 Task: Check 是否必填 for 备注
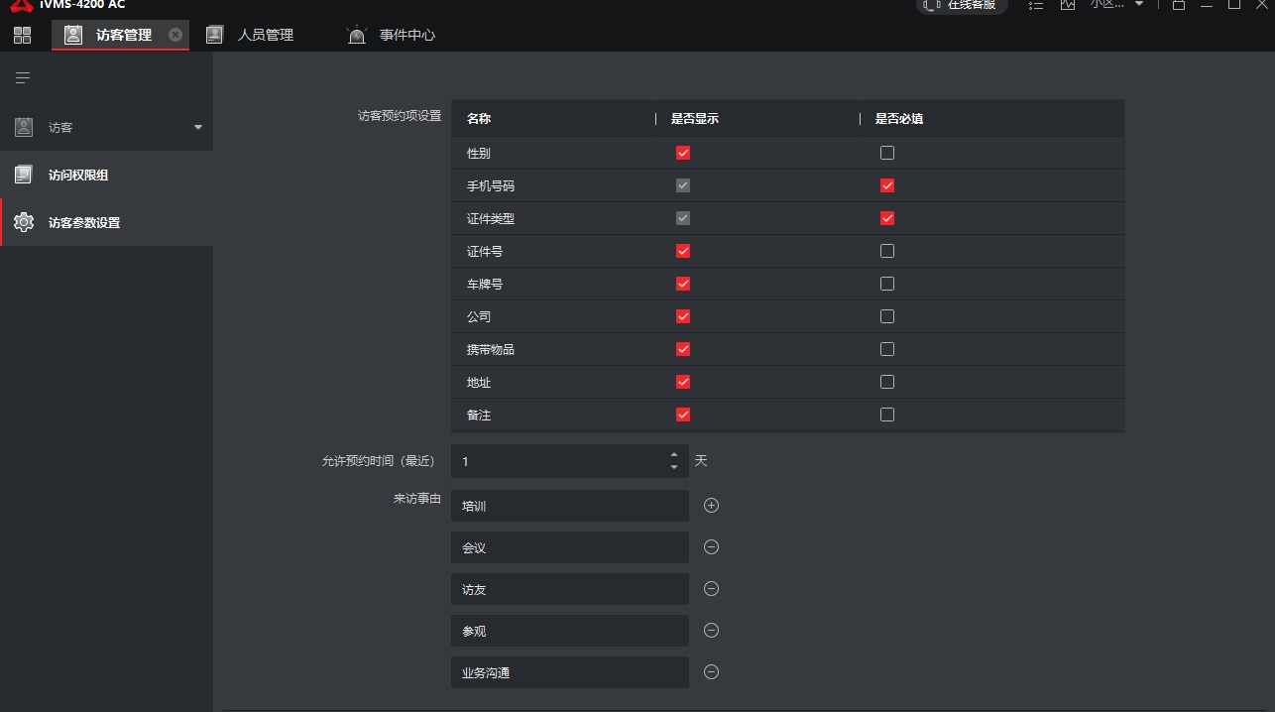coord(887,415)
